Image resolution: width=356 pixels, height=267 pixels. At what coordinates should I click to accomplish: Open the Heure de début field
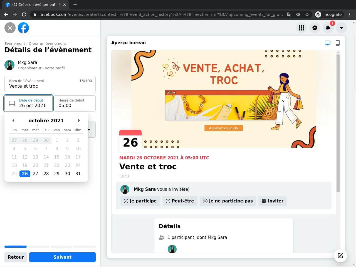[75, 103]
